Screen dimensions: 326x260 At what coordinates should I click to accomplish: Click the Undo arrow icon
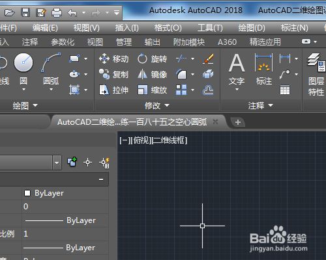click(72, 13)
